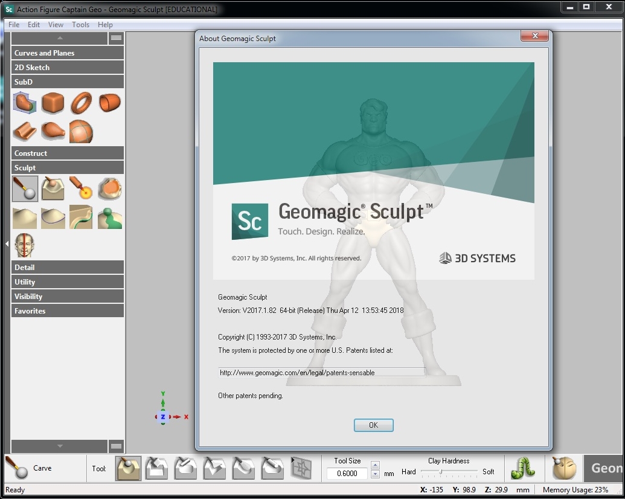
Task: Select the Carve ball tool in Sculpt
Action: tap(25, 188)
